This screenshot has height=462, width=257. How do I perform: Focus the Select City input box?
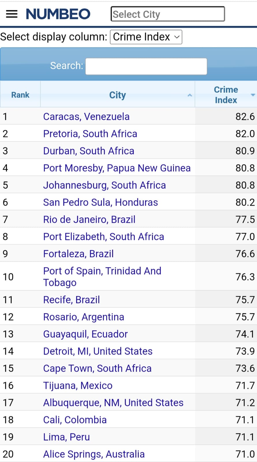[168, 14]
